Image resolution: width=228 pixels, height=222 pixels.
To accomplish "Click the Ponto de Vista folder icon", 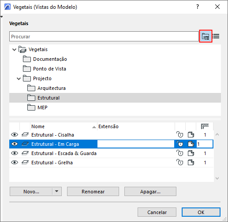I will (x=27, y=69).
